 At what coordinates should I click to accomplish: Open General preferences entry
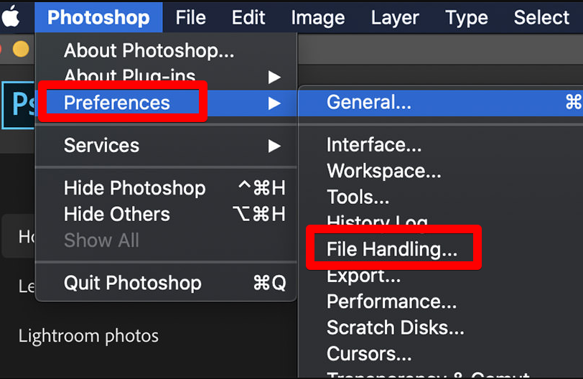[x=369, y=102]
